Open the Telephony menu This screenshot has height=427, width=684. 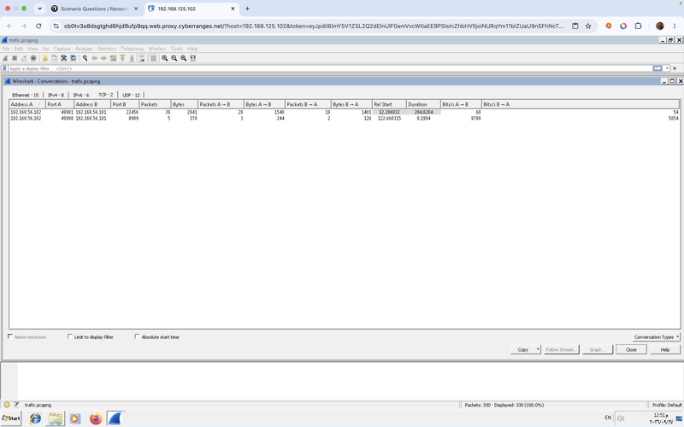tap(133, 49)
